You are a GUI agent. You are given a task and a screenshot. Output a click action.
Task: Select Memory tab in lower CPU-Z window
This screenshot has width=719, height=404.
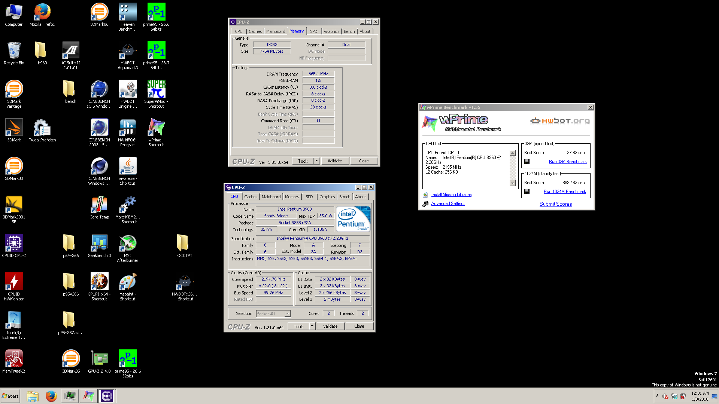(x=292, y=197)
